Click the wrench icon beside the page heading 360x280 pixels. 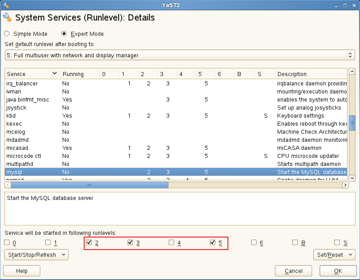[x=8, y=17]
